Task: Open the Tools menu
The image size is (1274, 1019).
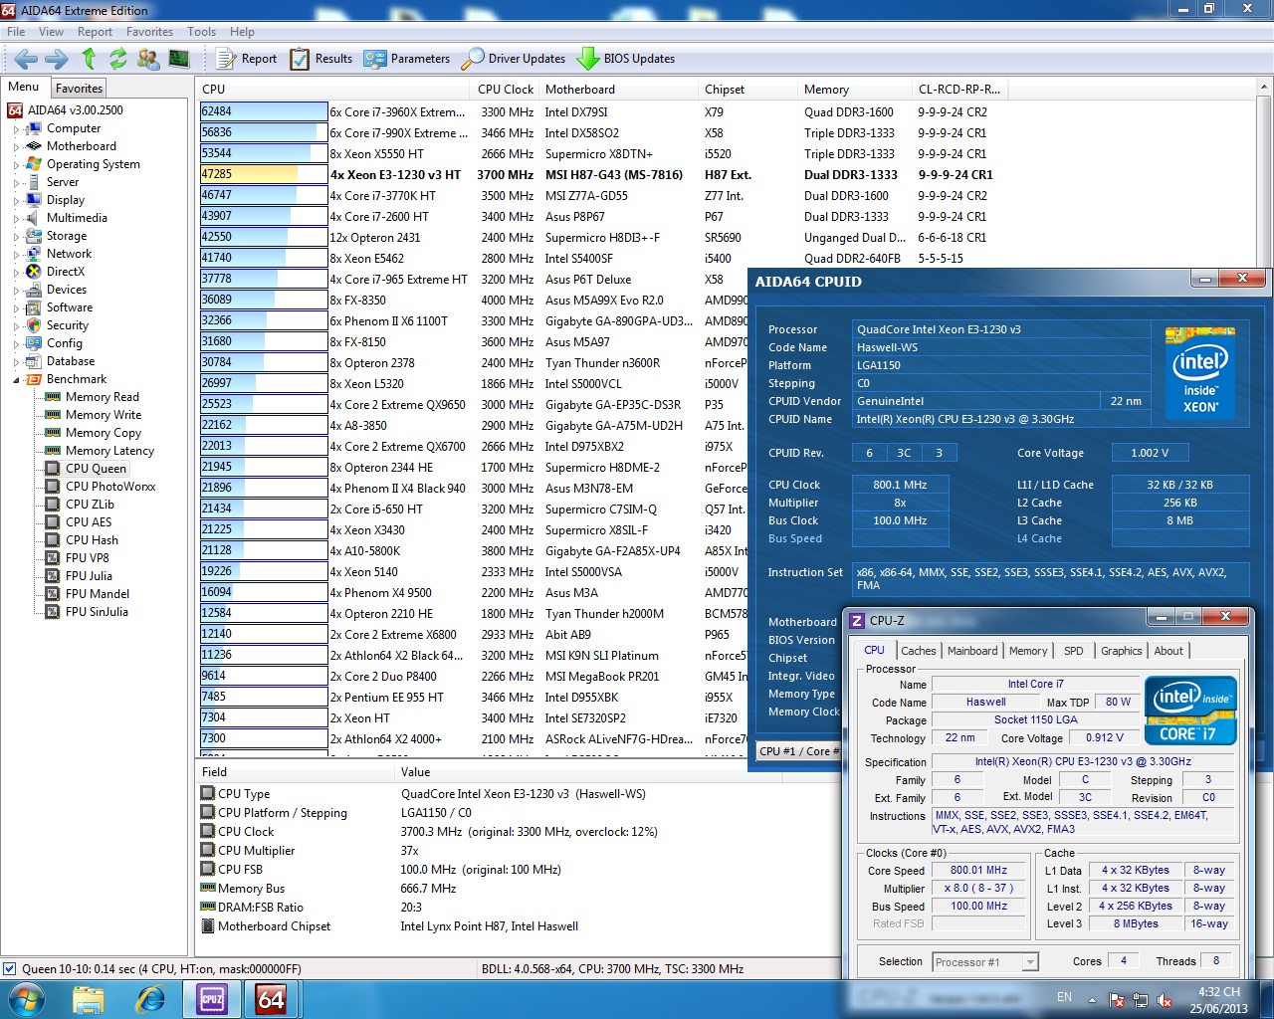Action: click(201, 32)
